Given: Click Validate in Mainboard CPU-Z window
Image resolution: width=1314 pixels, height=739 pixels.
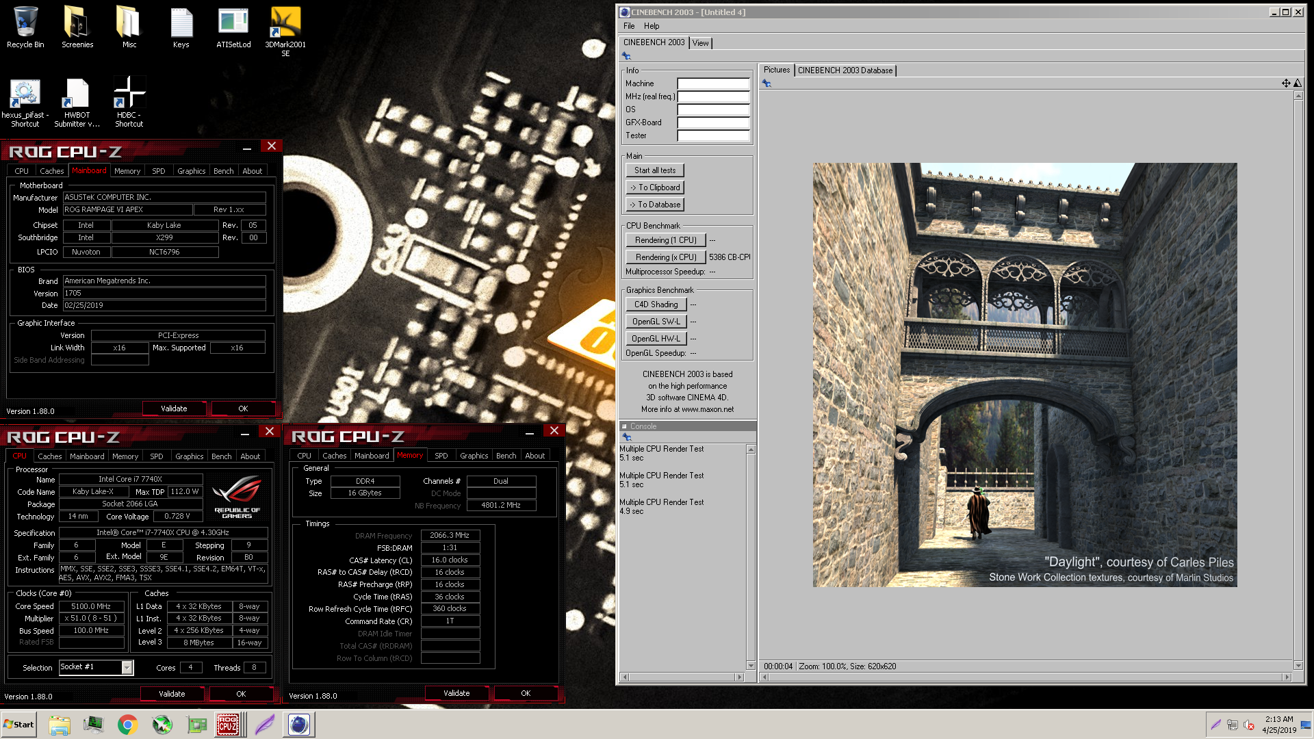Looking at the screenshot, I should pos(174,409).
